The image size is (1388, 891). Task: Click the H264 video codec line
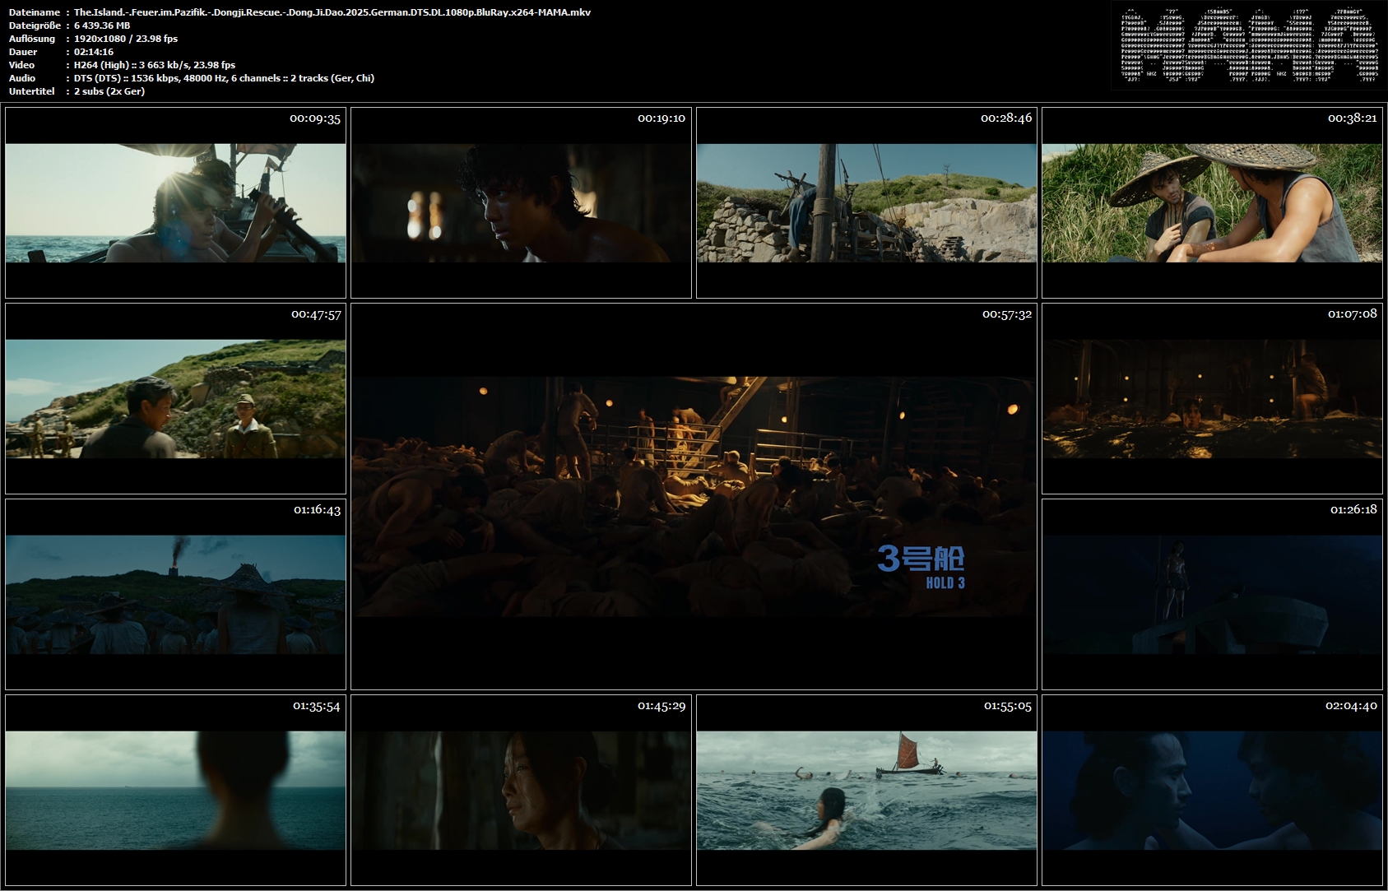tap(155, 65)
